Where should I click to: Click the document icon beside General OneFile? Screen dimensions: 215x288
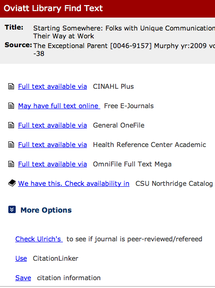11,125
